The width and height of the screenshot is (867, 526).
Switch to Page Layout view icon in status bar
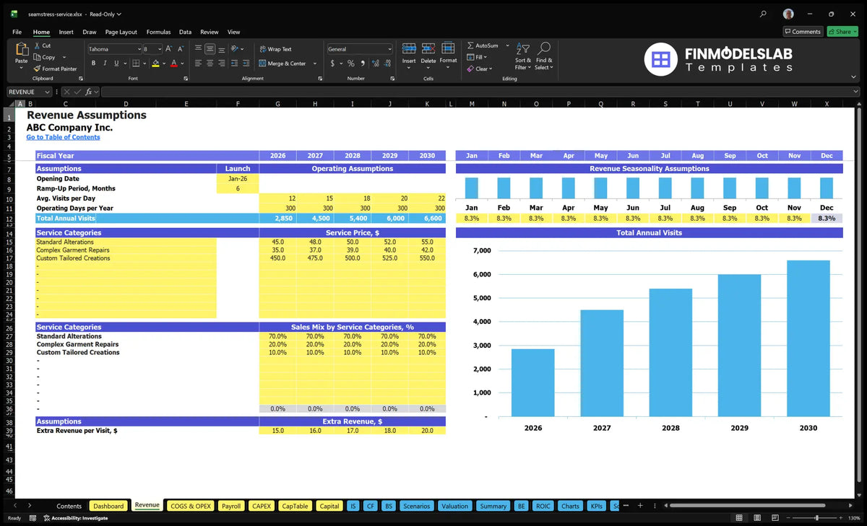click(756, 518)
